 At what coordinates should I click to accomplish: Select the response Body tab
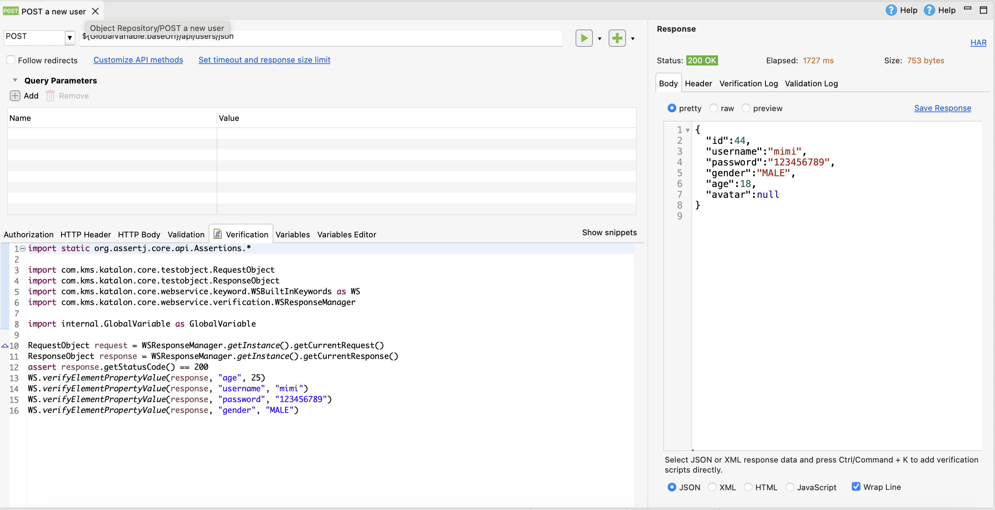point(668,83)
